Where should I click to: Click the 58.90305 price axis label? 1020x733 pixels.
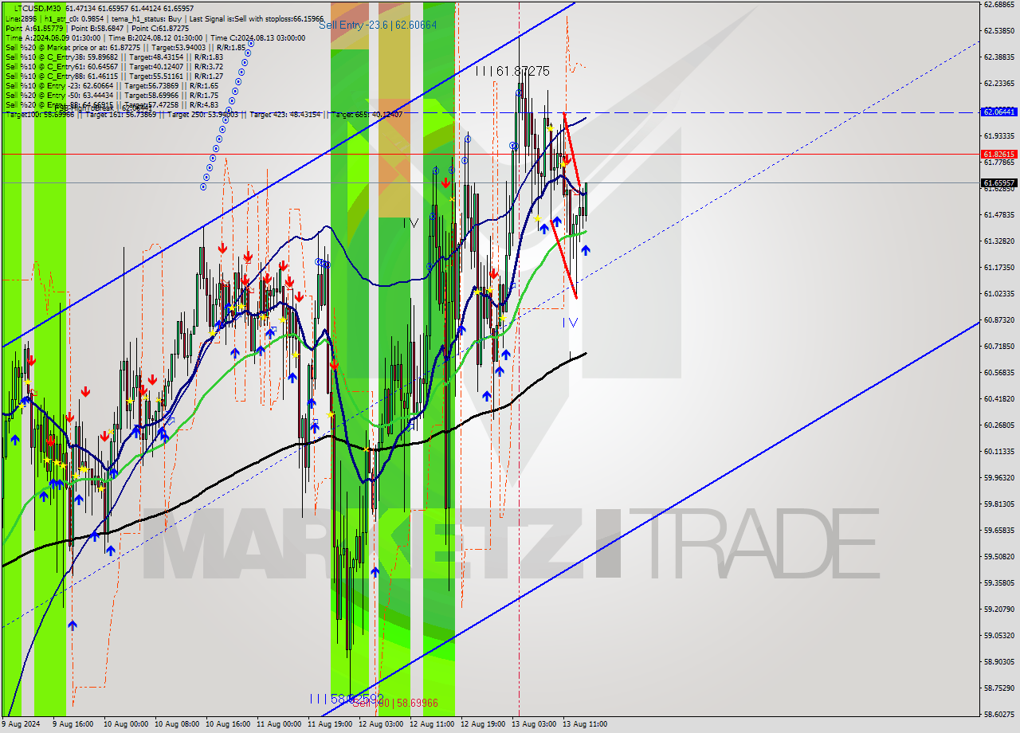[x=999, y=661]
